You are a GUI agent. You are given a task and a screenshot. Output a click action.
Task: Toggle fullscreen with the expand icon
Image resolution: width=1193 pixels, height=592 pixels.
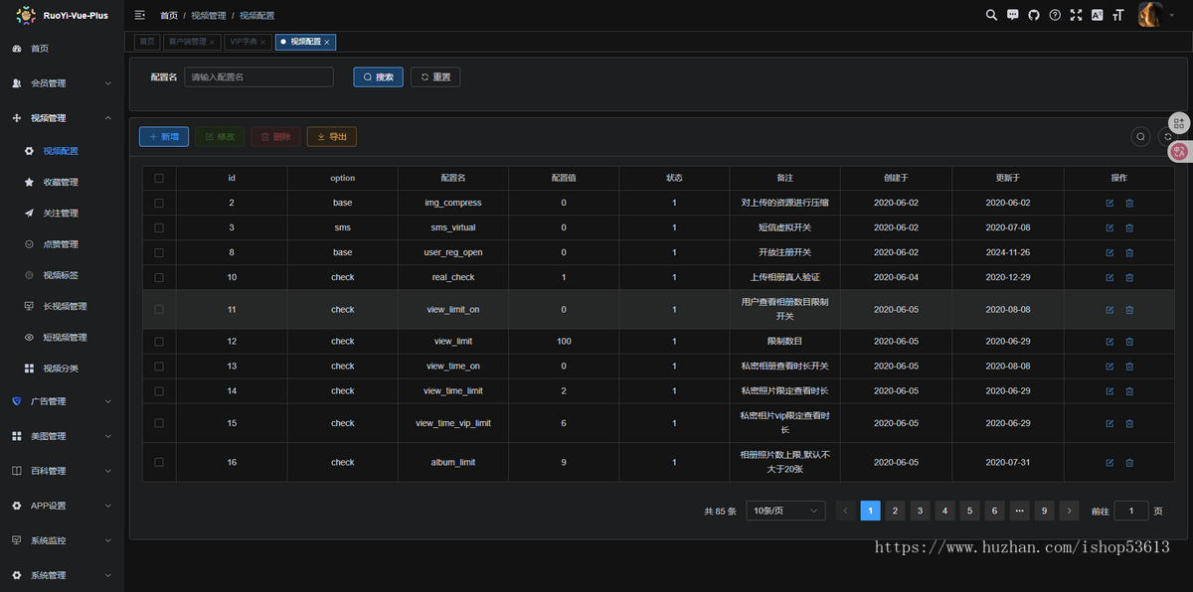tap(1076, 15)
